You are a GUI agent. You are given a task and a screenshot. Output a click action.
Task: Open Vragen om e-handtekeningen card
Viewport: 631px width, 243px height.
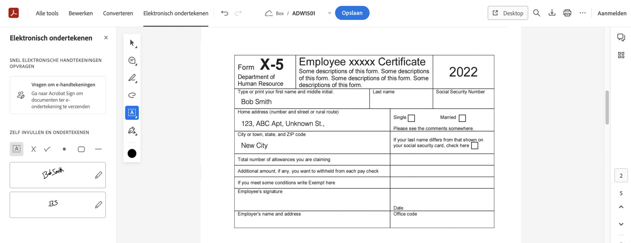pyautogui.click(x=58, y=95)
